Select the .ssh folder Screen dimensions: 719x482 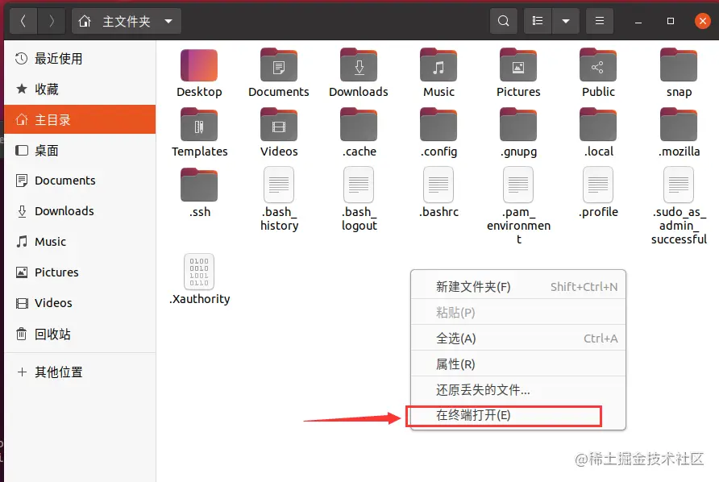[x=199, y=193]
